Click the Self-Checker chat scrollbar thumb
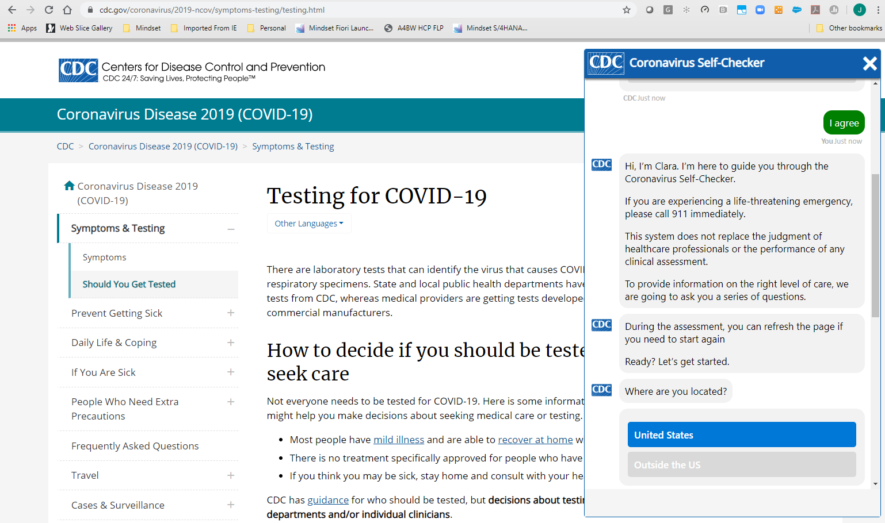The height and width of the screenshot is (523, 885). (875, 246)
